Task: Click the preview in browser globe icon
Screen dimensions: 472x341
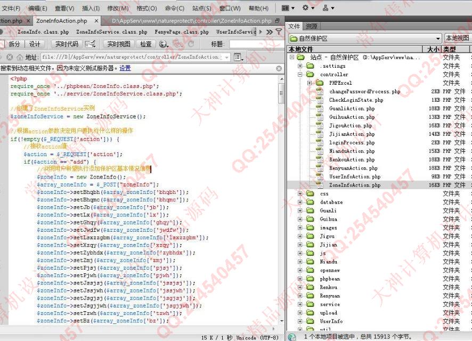Action: click(164, 44)
